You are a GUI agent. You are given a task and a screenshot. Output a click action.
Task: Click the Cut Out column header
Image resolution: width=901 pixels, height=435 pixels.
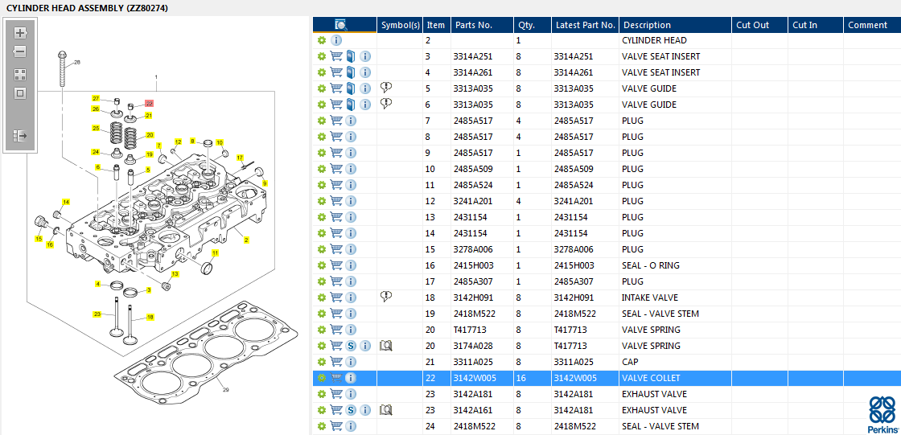(x=759, y=25)
